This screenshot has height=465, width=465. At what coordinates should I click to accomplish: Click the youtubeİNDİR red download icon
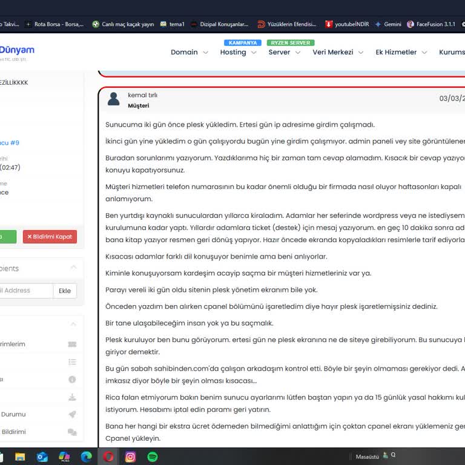pos(329,24)
